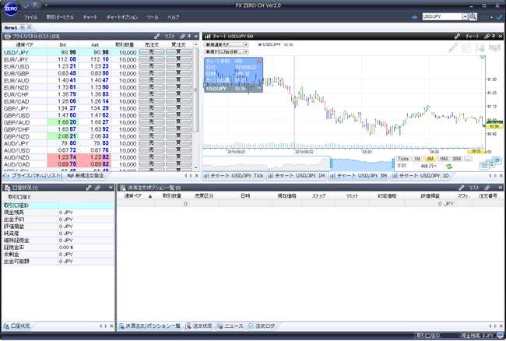The height and width of the screenshot is (341, 506).
Task: Click the buy button for USD/JPY row
Action: [178, 52]
